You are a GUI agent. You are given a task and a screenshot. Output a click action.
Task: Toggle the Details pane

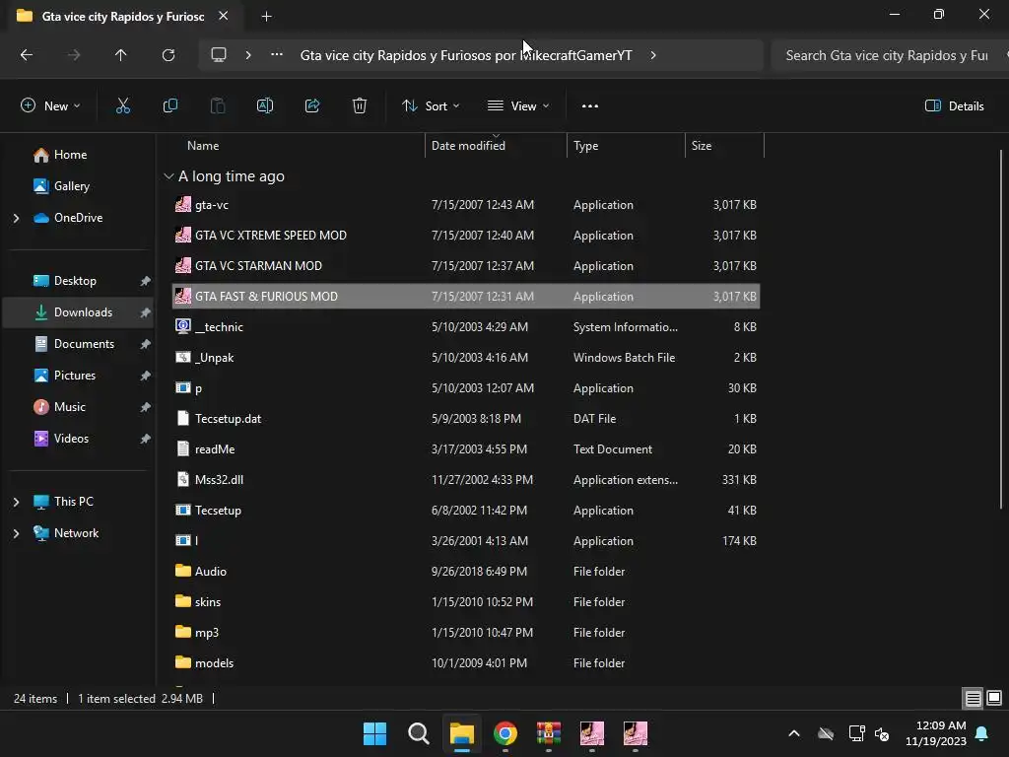coord(954,106)
